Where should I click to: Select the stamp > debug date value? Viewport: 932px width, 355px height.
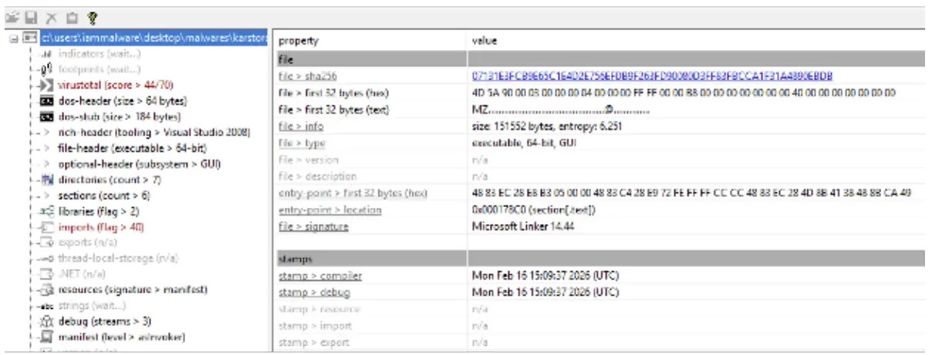(x=545, y=293)
